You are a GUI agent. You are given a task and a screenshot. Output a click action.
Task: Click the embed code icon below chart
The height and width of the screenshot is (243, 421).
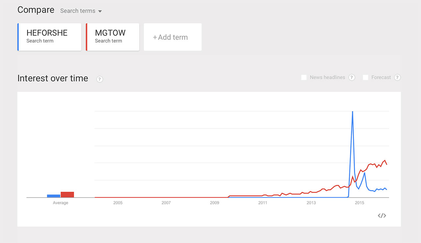[382, 216]
